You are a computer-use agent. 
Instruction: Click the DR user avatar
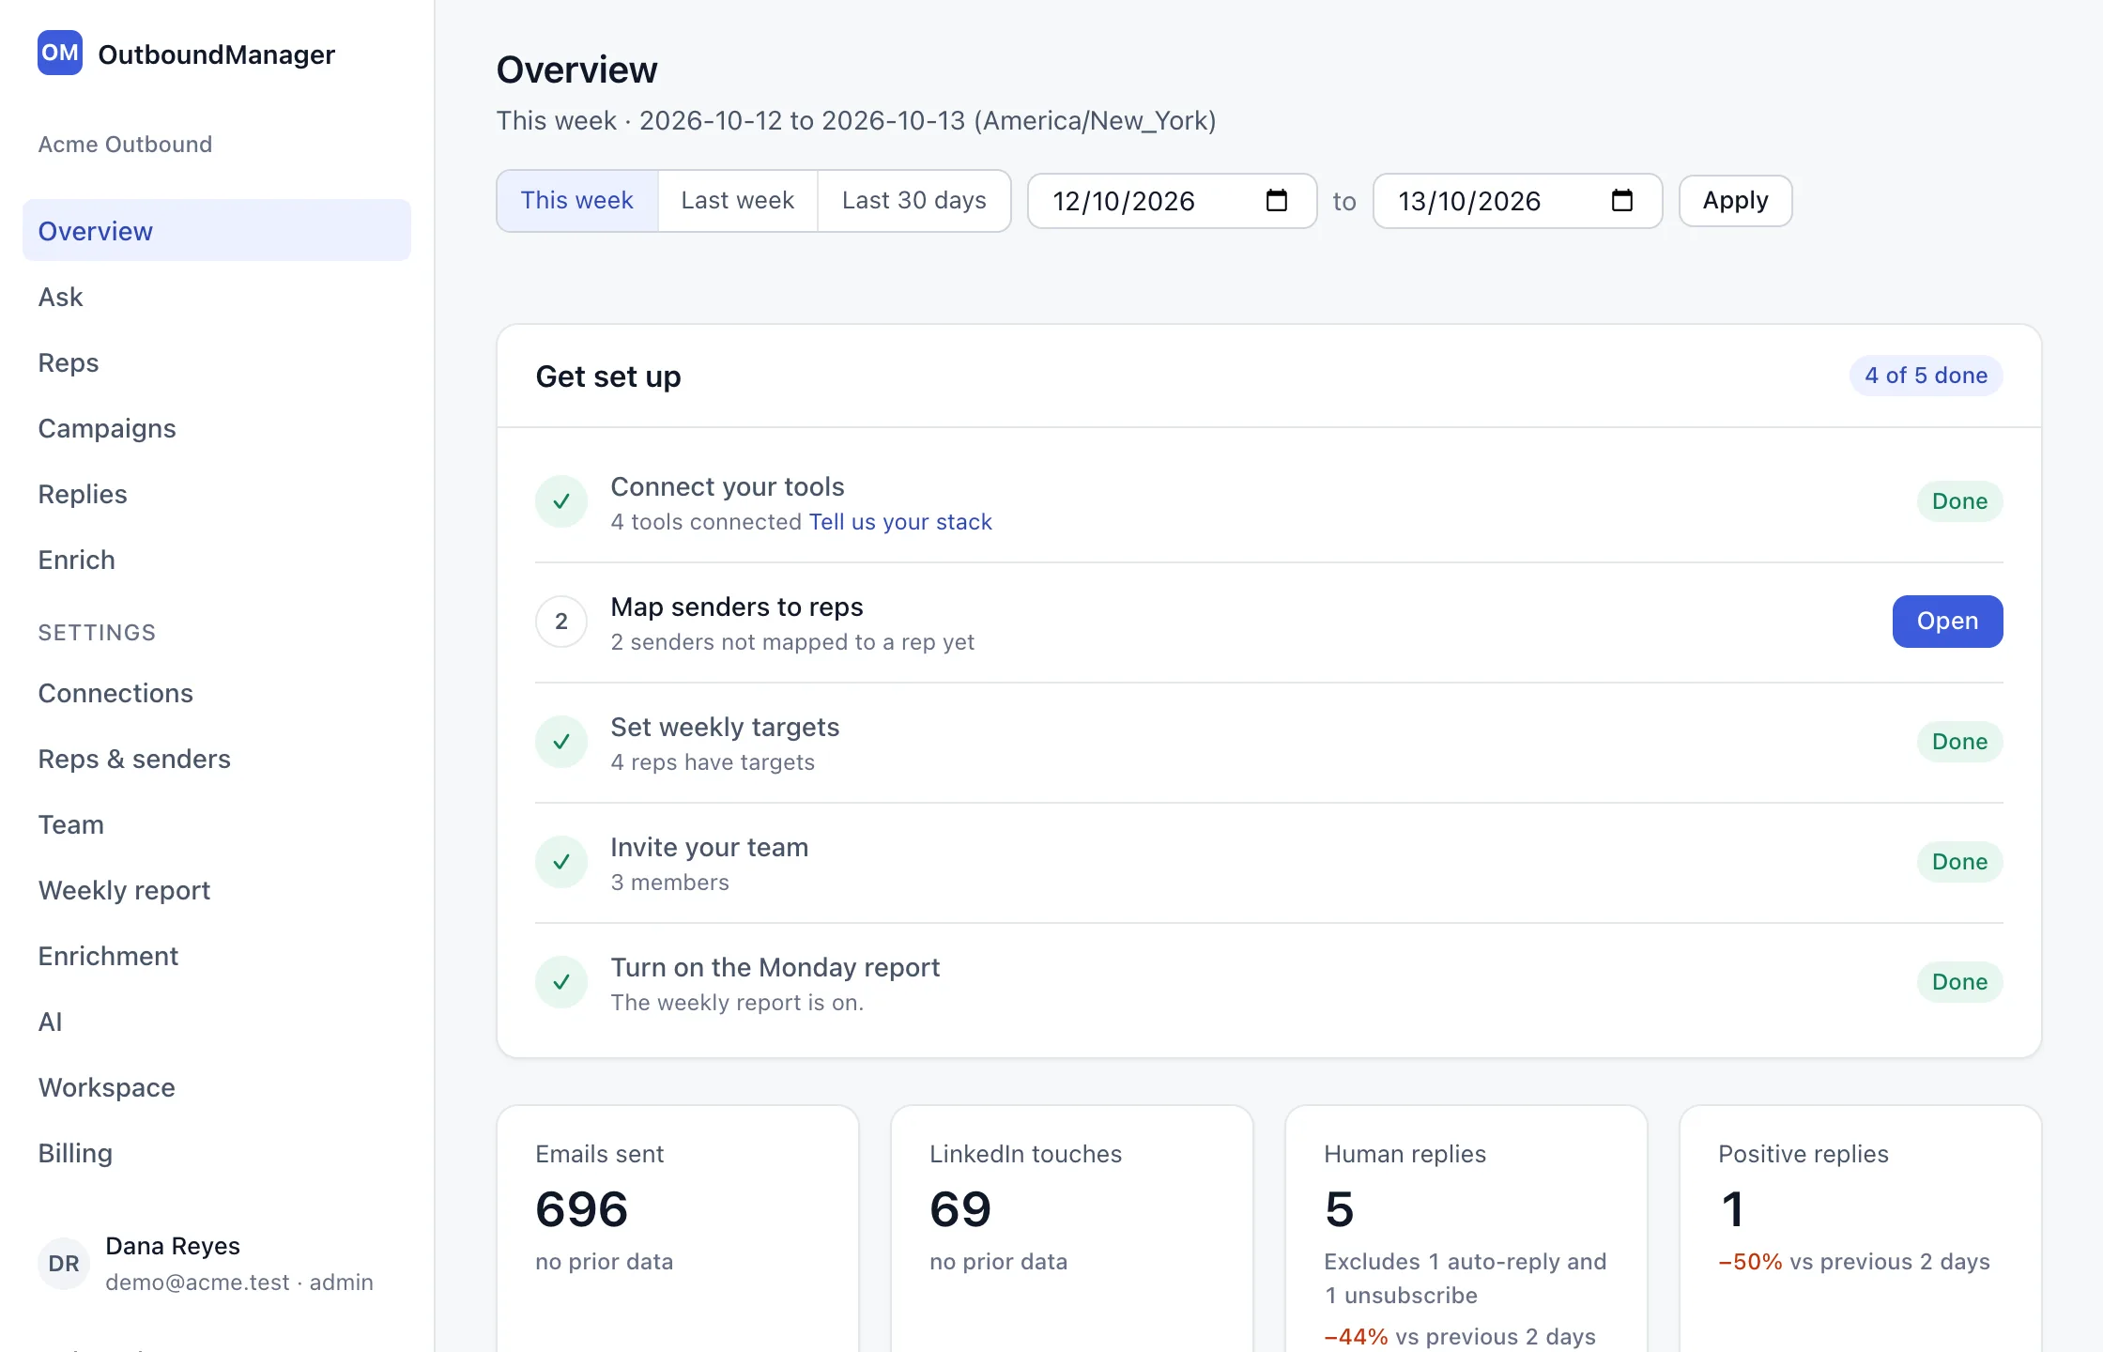point(64,1264)
